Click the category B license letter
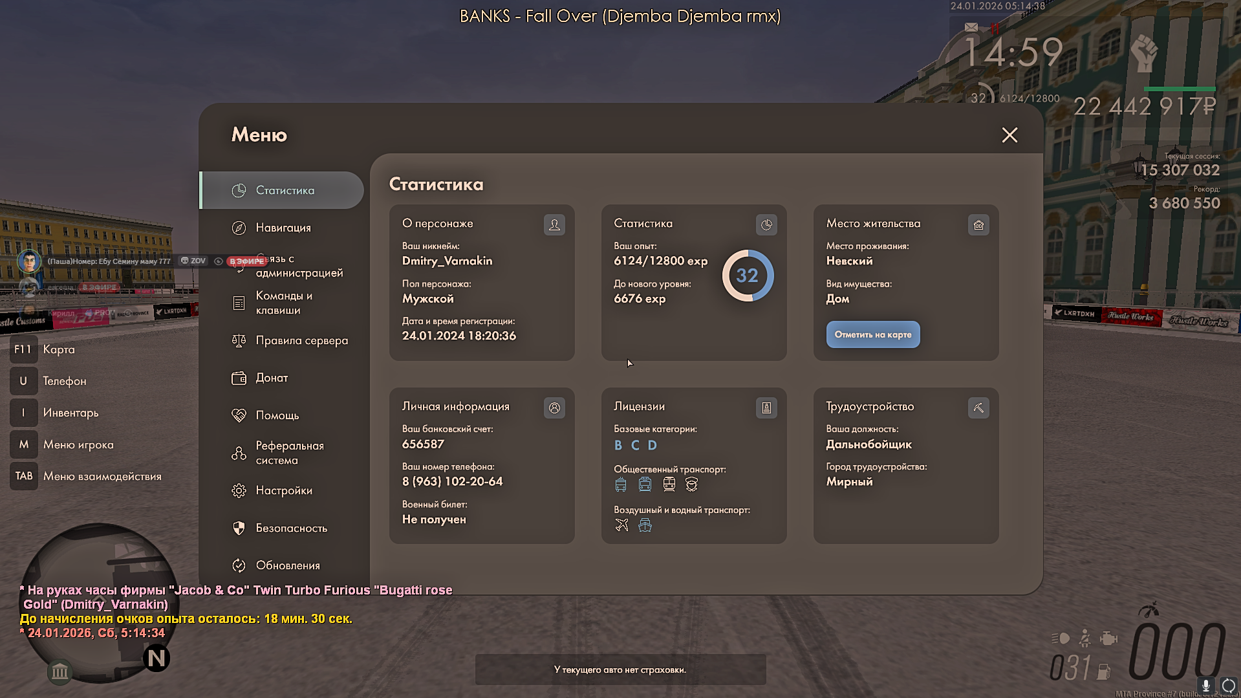This screenshot has height=698, width=1241. point(618,445)
